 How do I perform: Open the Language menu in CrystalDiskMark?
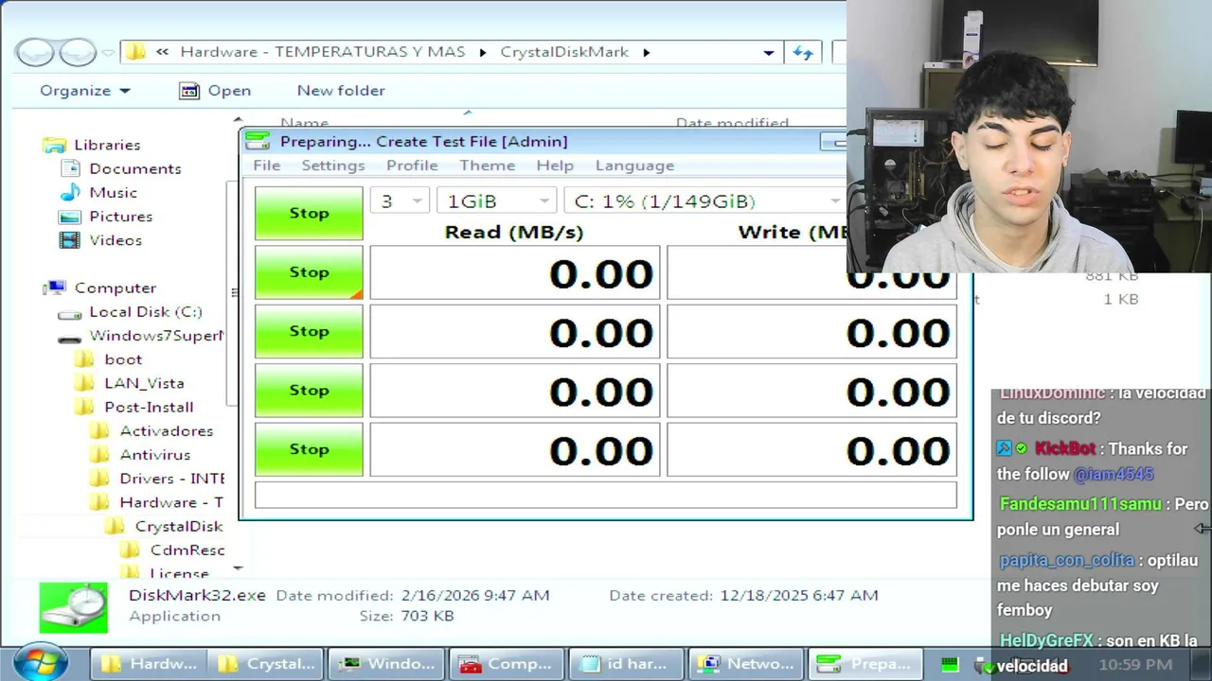tap(634, 166)
